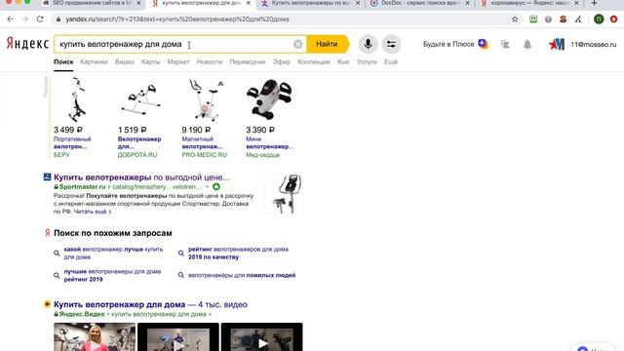This screenshot has height=351, width=624.
Task: Open a new browser tab
Action: 594,3
